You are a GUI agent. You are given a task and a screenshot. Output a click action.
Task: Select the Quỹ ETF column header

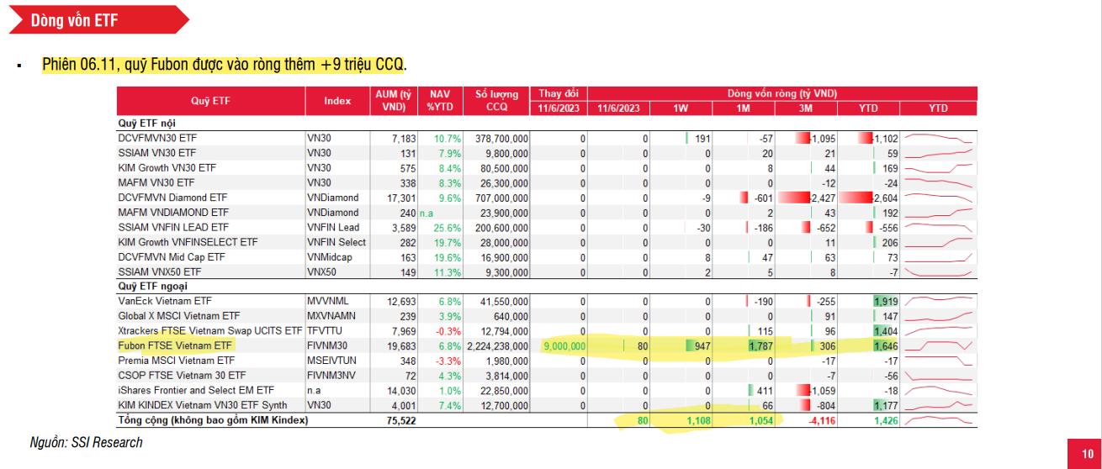[210, 101]
